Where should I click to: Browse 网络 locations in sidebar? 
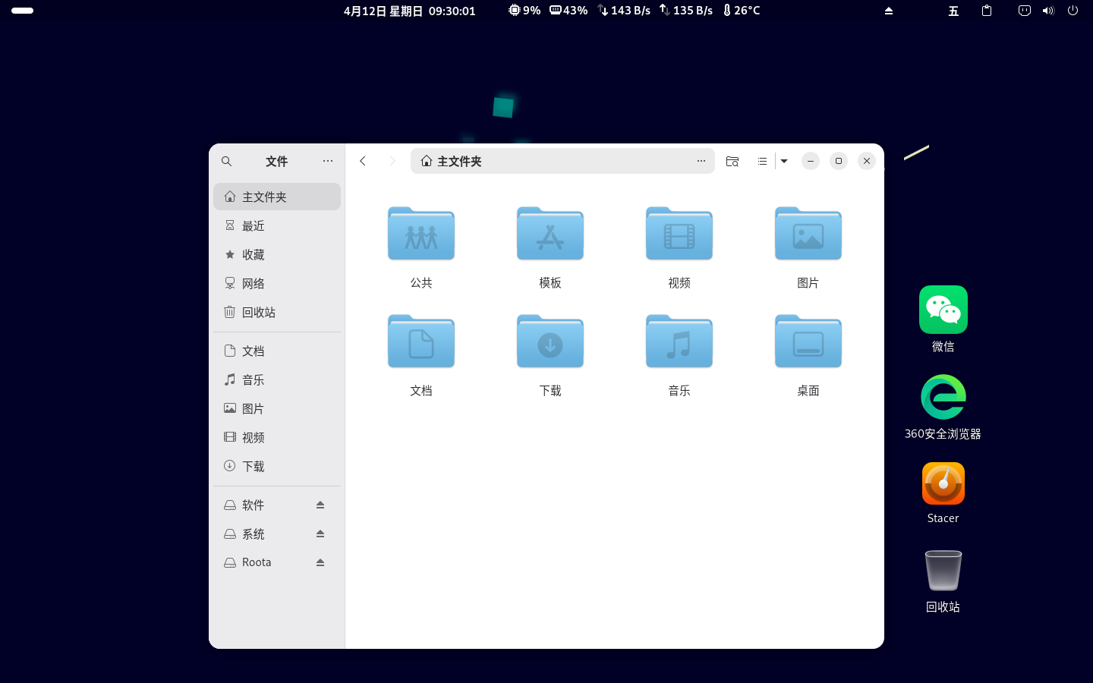click(277, 283)
